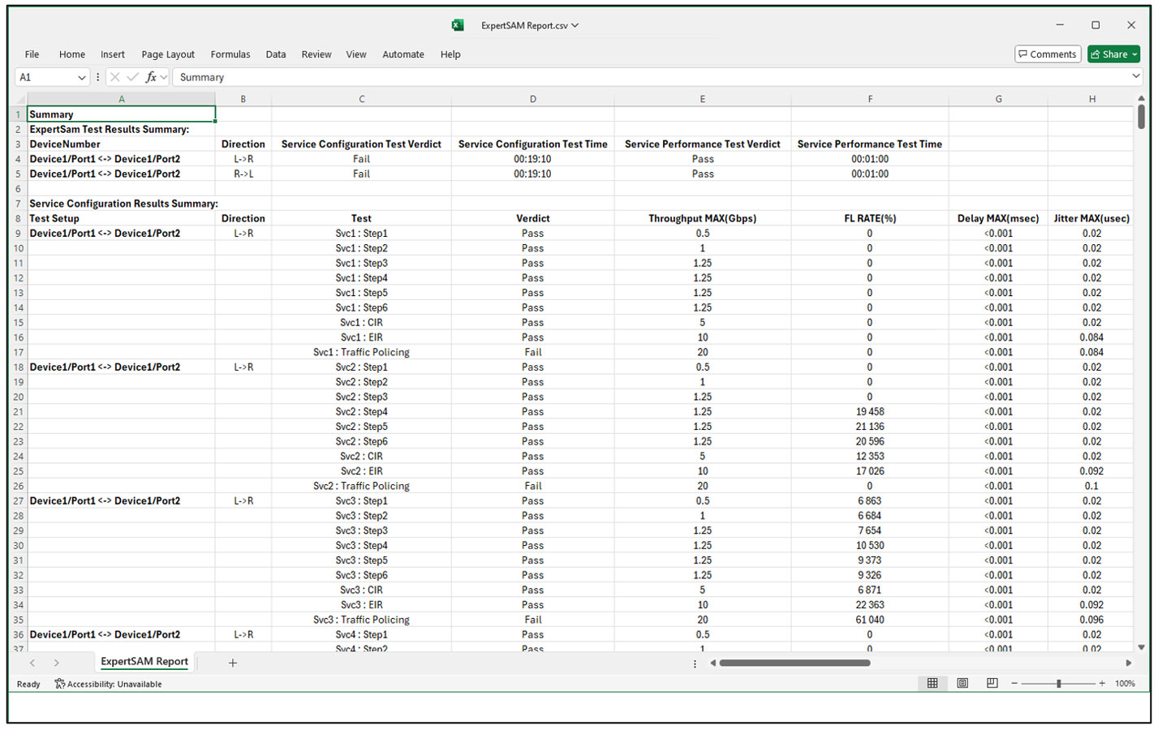The height and width of the screenshot is (730, 1158).
Task: Expand the Name Box dropdown arrow
Action: [82, 78]
